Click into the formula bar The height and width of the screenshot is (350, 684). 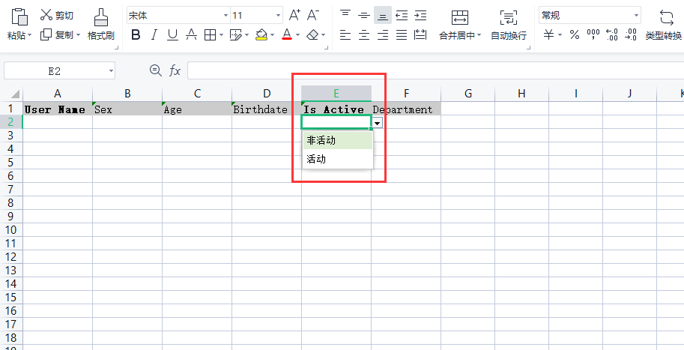click(435, 70)
